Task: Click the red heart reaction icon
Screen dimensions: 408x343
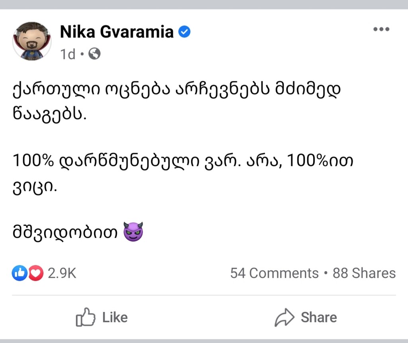Action: click(x=35, y=273)
